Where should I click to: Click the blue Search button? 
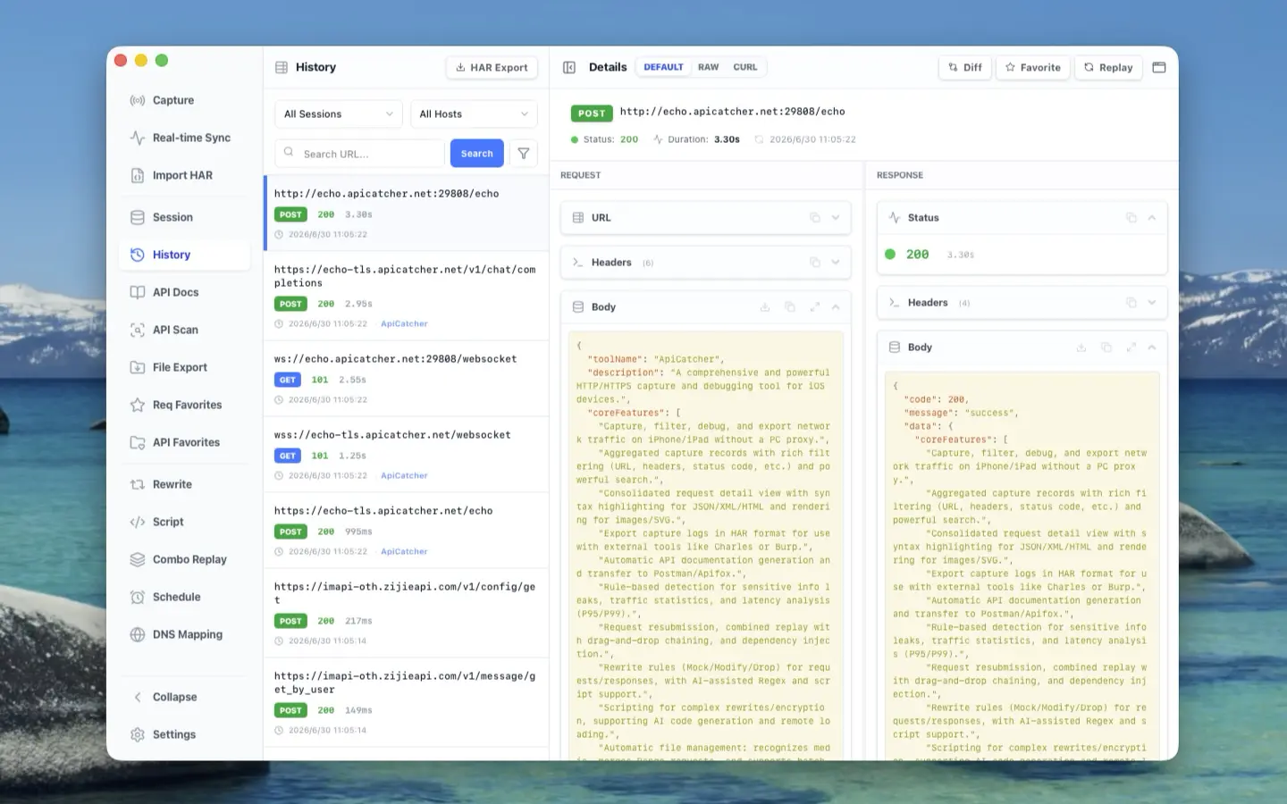pos(476,154)
